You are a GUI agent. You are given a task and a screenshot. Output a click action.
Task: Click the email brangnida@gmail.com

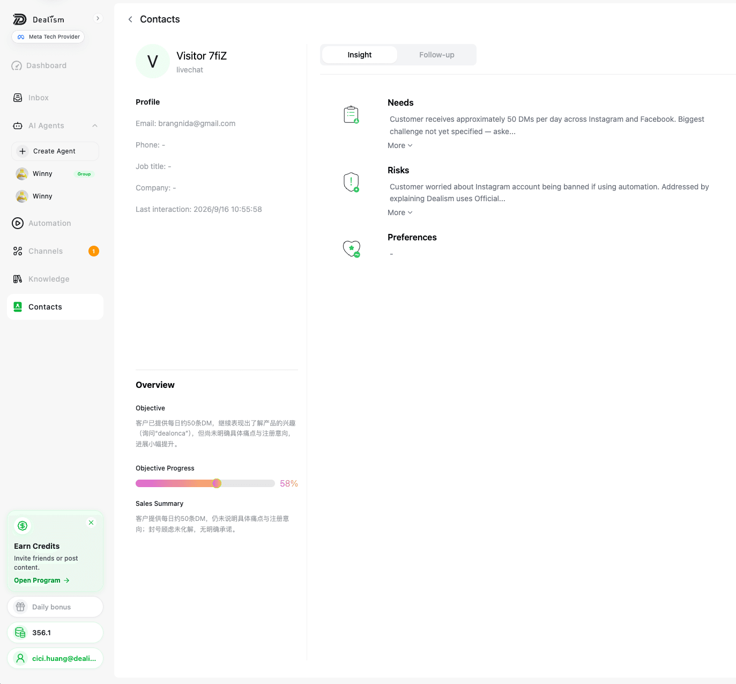(x=197, y=123)
